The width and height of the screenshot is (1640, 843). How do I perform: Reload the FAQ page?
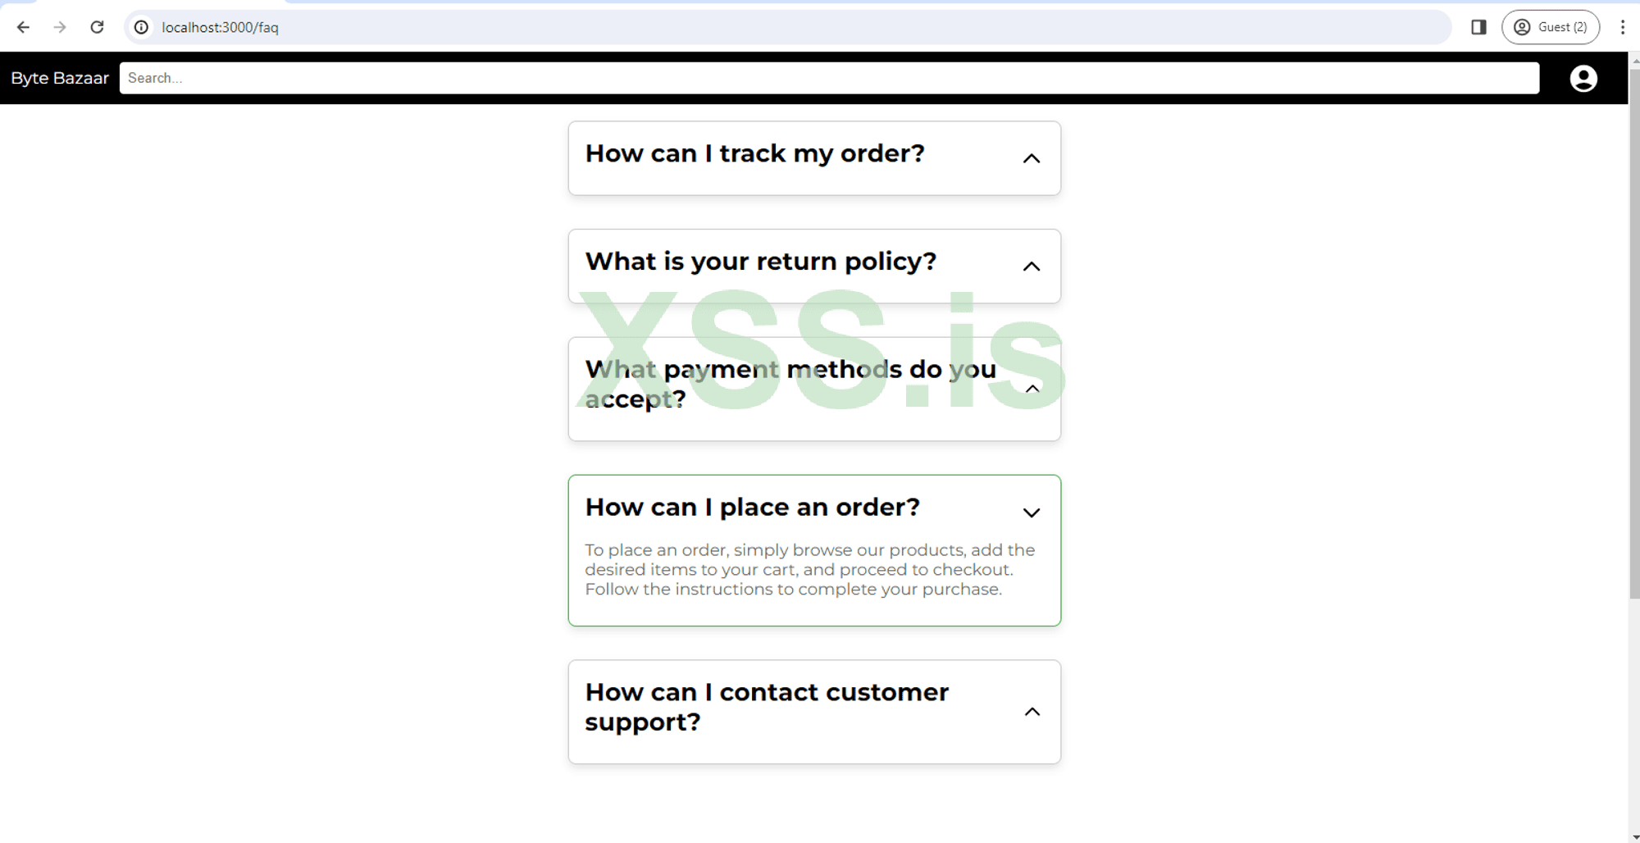[x=97, y=27]
